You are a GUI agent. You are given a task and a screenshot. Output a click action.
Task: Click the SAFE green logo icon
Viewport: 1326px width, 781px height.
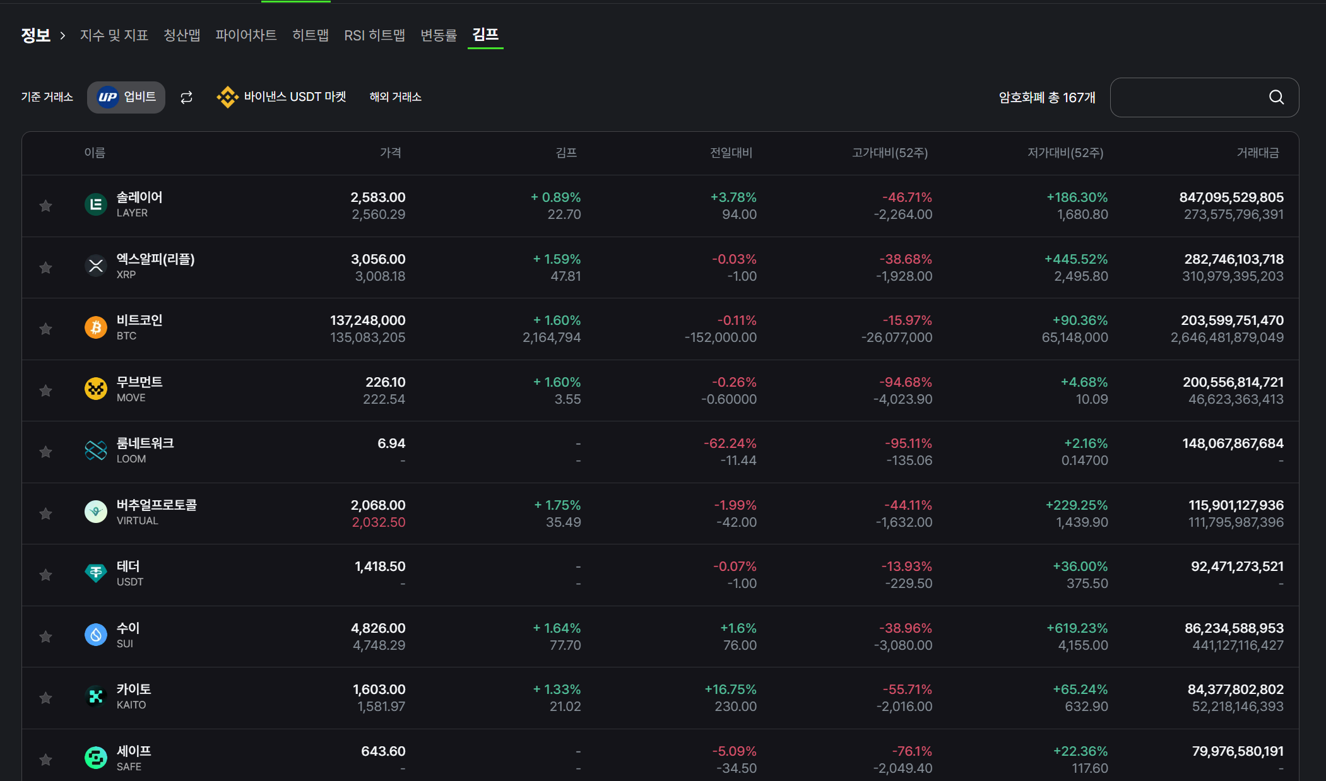(x=96, y=758)
